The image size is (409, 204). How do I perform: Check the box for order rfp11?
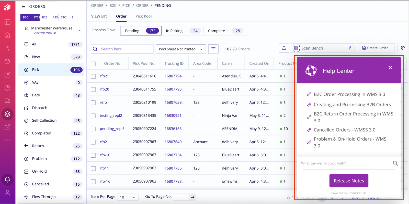[x=93, y=169]
